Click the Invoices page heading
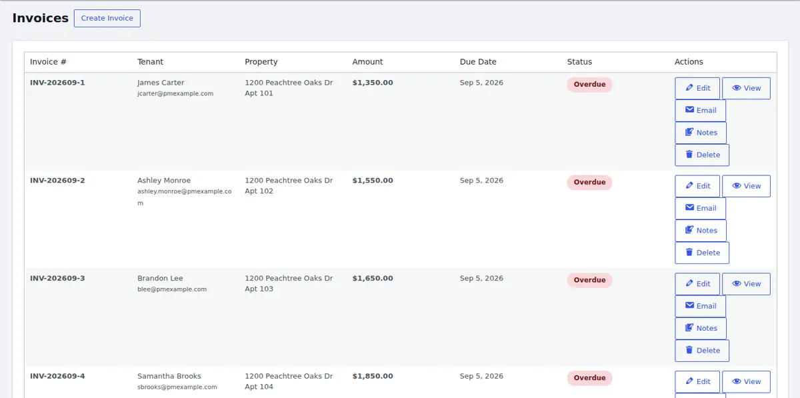The image size is (800, 398). coord(41,18)
